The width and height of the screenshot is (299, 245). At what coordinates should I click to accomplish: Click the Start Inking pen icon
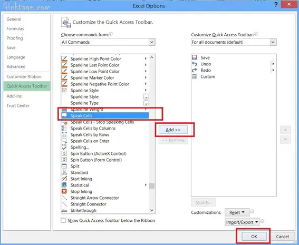click(x=64, y=179)
